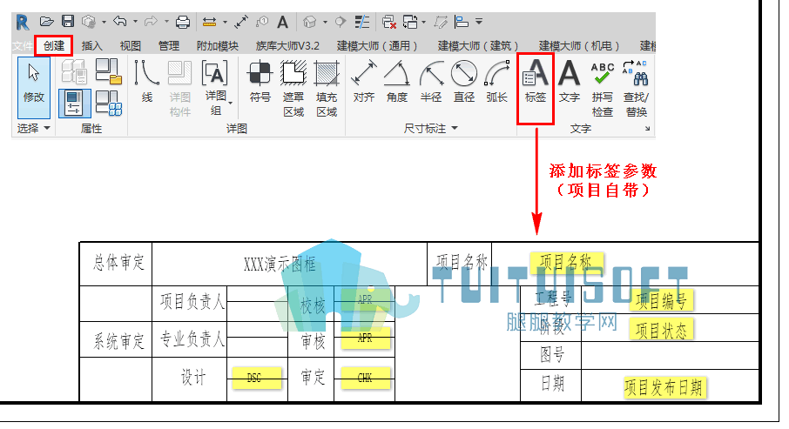Toggle the highlighted Properties palette icon
This screenshot has width=789, height=429.
point(75,103)
